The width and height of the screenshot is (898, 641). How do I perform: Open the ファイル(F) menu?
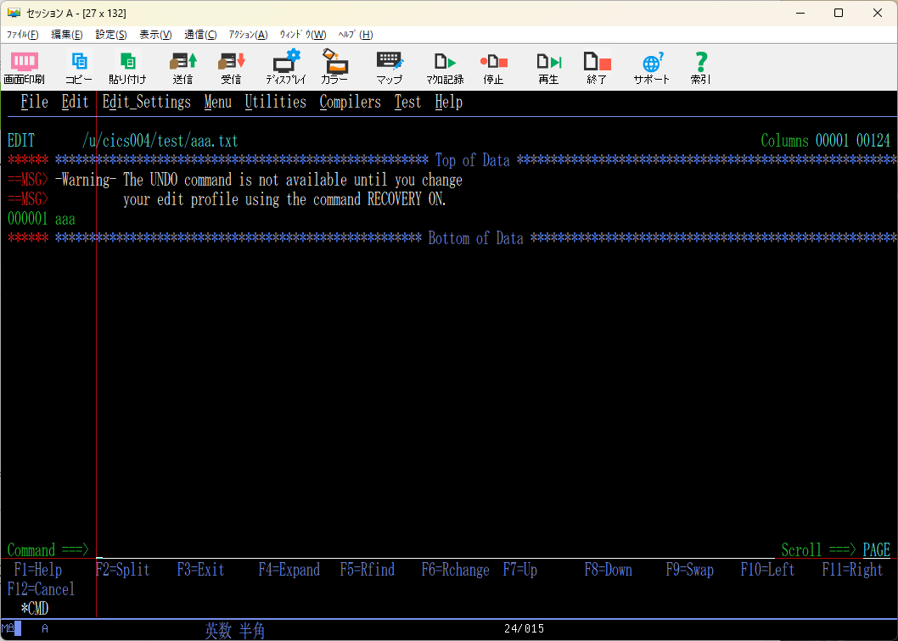click(x=22, y=35)
